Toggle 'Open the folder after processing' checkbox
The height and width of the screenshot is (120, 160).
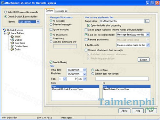[x=89, y=25]
